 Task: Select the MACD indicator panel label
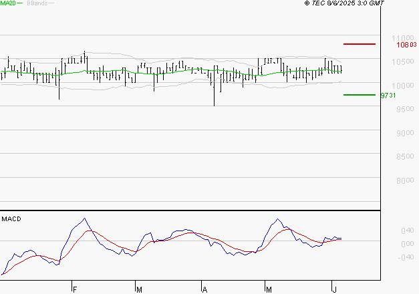click(11, 218)
